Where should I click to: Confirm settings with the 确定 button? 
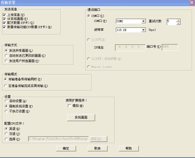66,148
